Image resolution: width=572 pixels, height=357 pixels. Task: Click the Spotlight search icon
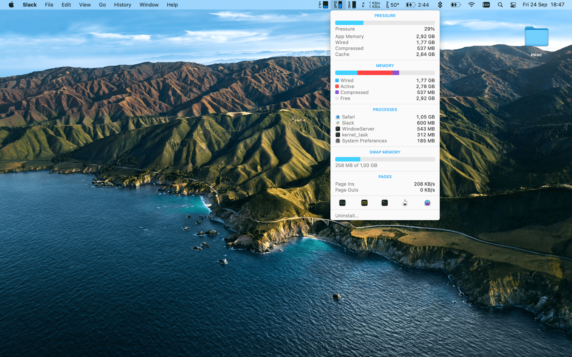500,4
